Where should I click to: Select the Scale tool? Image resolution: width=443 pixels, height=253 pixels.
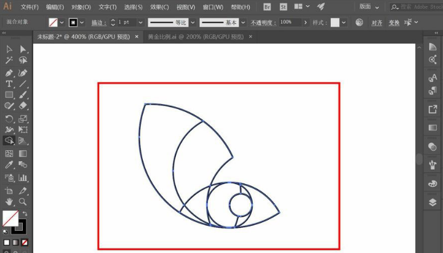coord(23,119)
